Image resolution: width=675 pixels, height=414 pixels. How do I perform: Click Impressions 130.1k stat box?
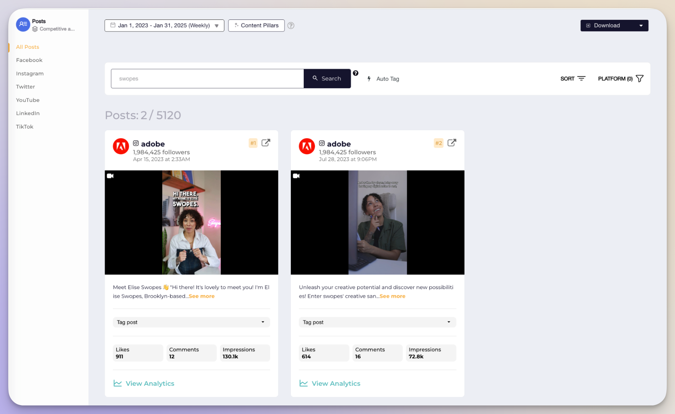click(x=245, y=353)
